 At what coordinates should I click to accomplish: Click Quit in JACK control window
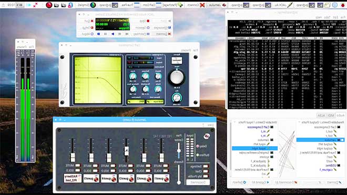tap(88, 21)
